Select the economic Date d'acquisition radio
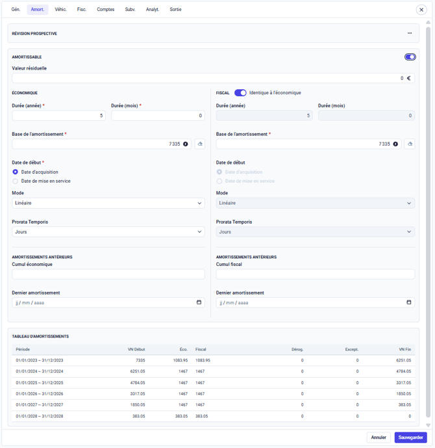 point(16,172)
